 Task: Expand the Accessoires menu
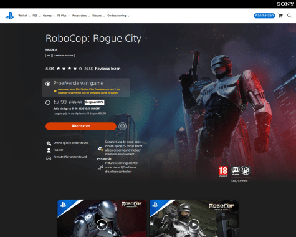(x=81, y=16)
